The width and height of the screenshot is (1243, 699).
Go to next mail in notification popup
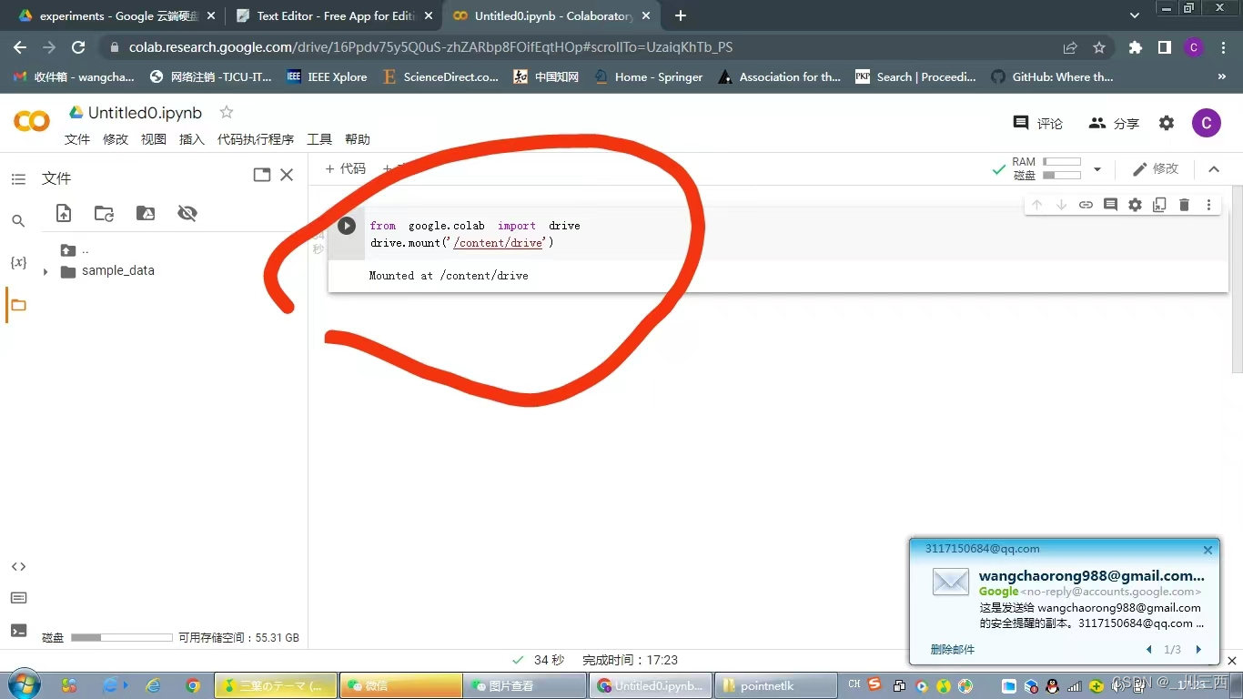click(1198, 649)
